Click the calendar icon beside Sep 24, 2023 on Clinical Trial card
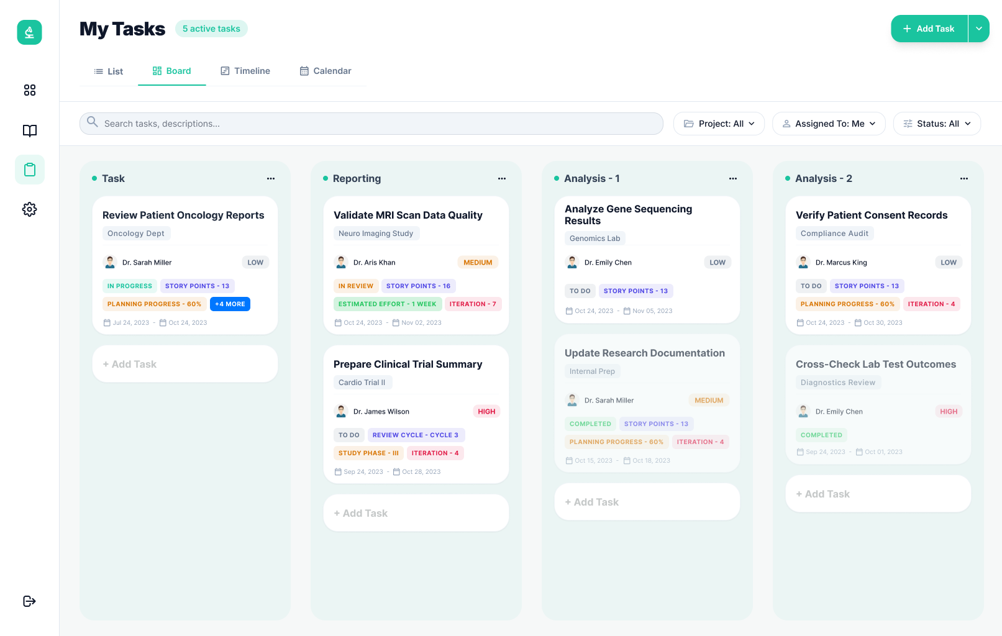 pos(338,472)
